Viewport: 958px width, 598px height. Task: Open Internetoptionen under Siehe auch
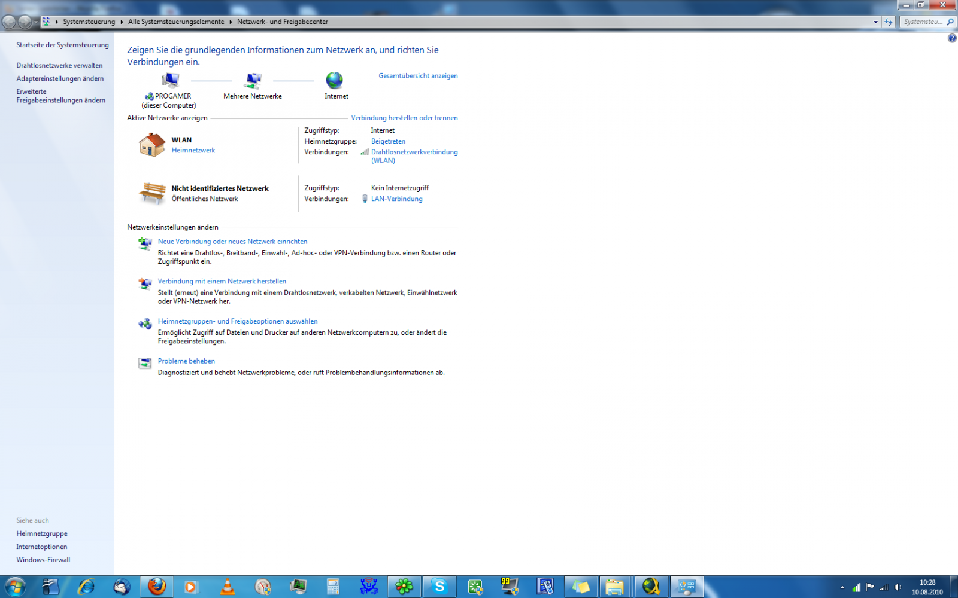(42, 547)
